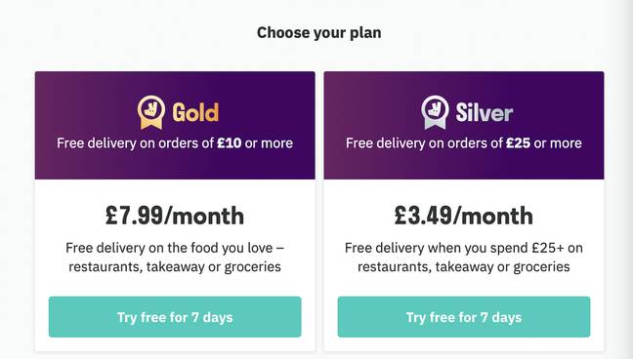Click the Silver plan card's white body area
Image resolution: width=633 pixels, height=359 pixels.
464,265
